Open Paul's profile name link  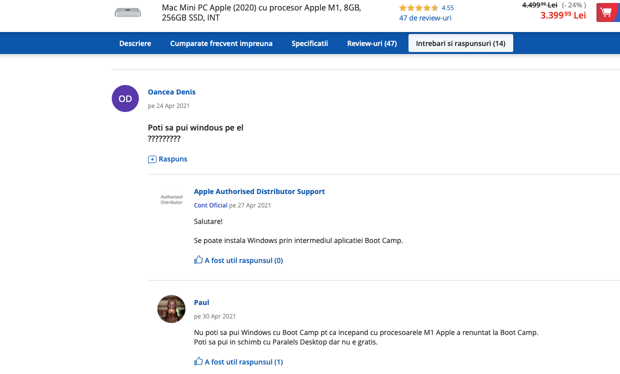tap(201, 302)
